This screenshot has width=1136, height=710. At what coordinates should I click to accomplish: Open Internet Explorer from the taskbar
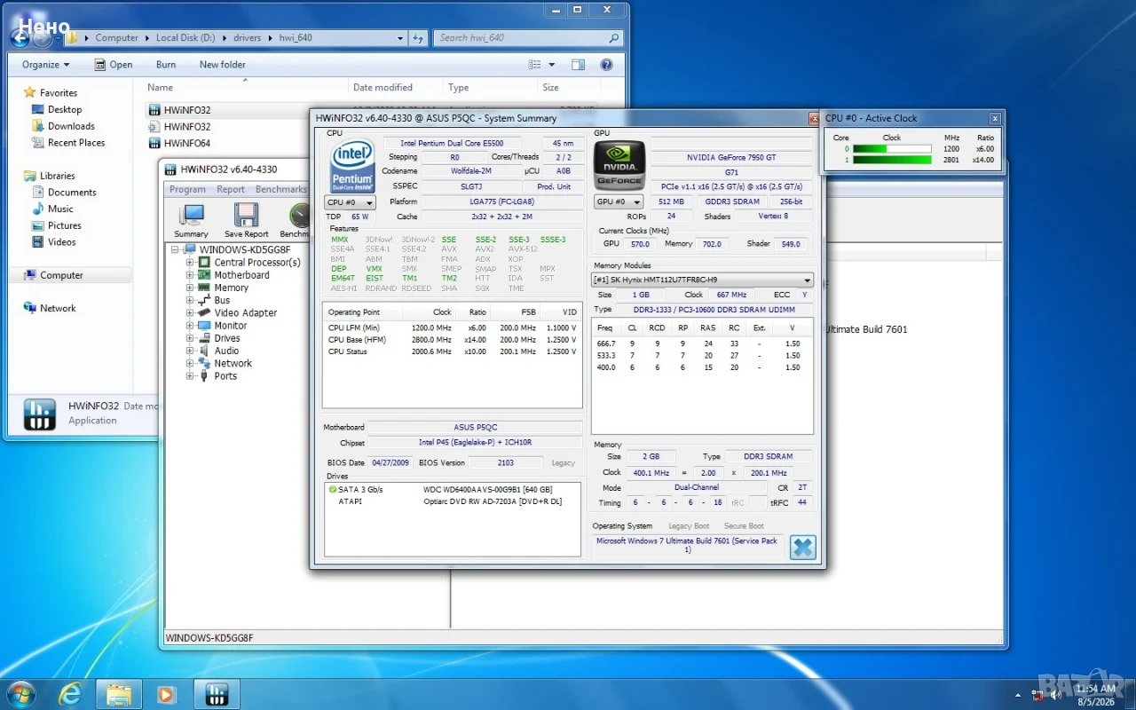(x=70, y=694)
